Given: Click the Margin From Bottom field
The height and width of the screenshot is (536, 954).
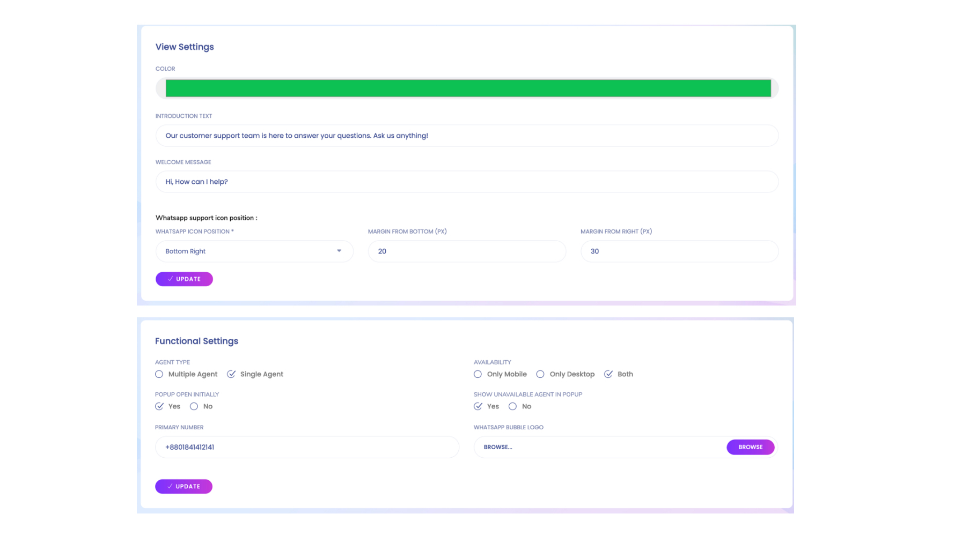Looking at the screenshot, I should pos(466,251).
